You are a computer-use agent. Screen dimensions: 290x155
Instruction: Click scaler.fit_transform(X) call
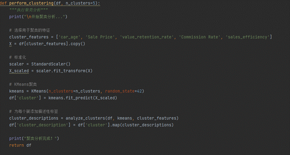(x=64, y=71)
